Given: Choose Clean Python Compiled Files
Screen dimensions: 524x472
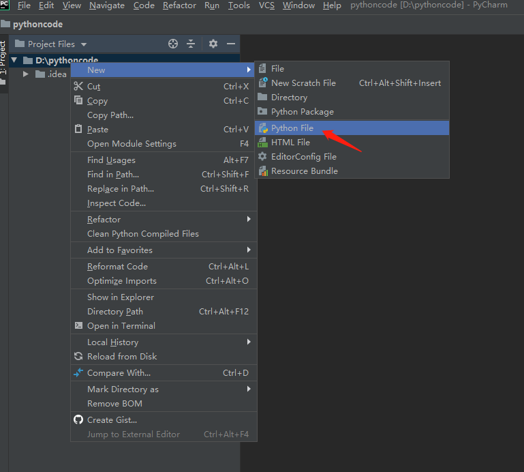Looking at the screenshot, I should (164, 233).
